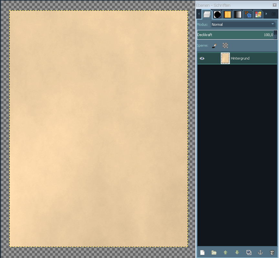The image size is (279, 258).
Task: Select the Hintergrund layer thumbnail
Action: point(225,58)
